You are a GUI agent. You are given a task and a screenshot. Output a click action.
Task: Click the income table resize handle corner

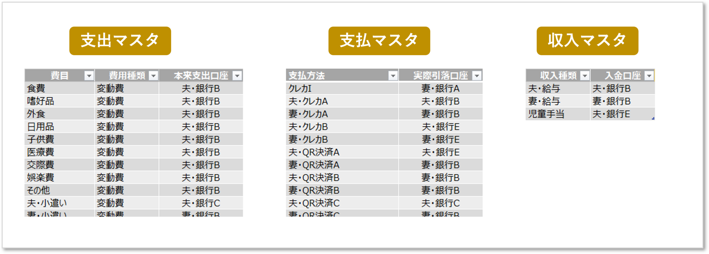pos(653,119)
